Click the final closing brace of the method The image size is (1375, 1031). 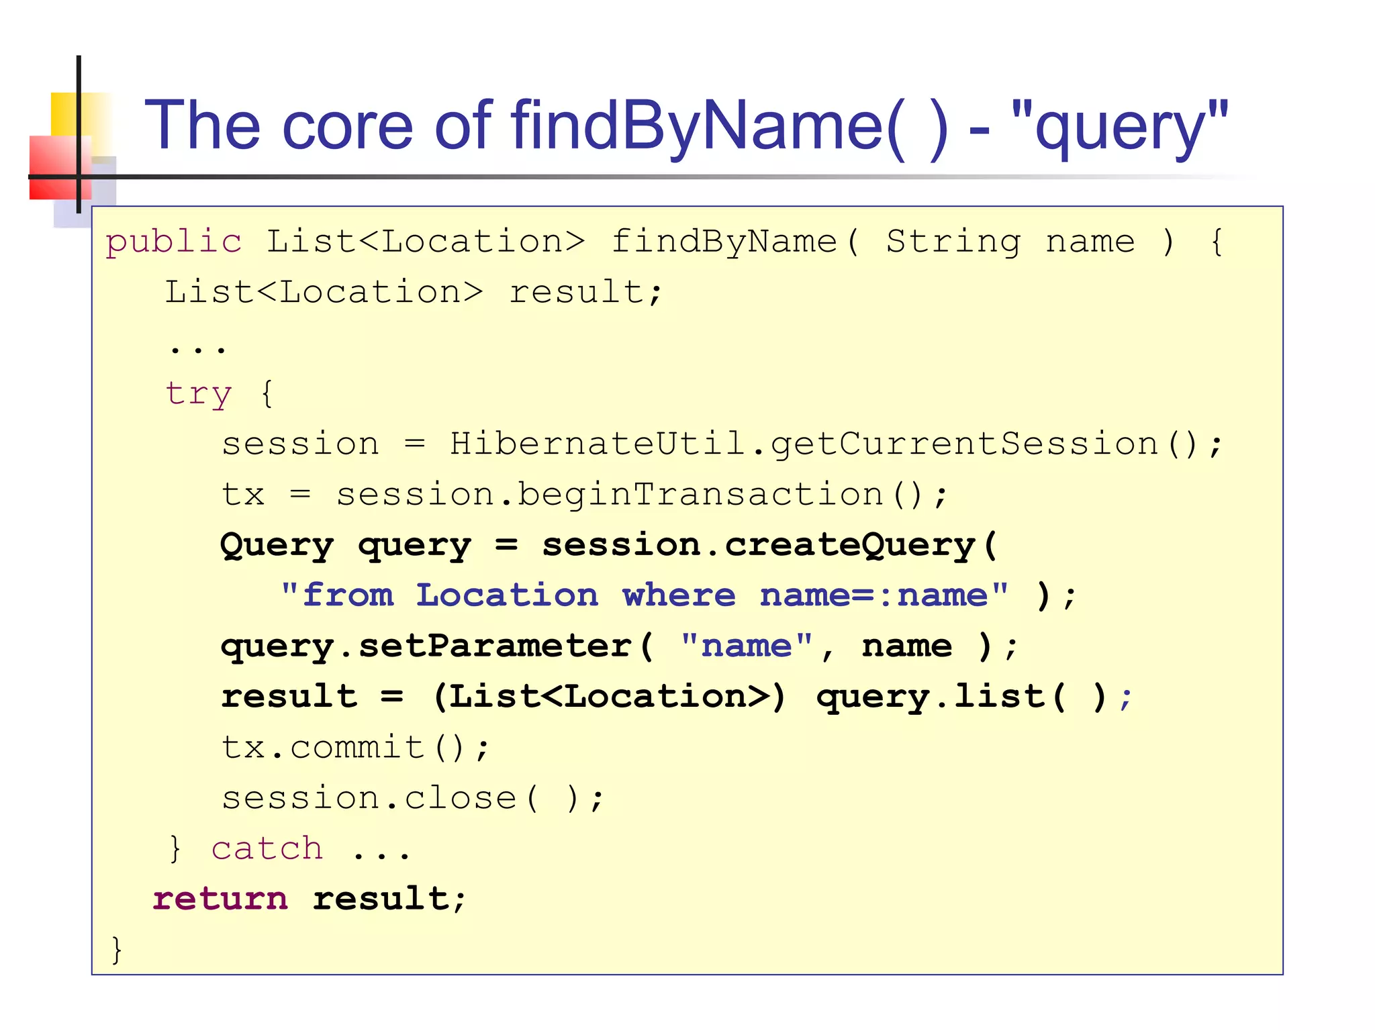click(117, 950)
